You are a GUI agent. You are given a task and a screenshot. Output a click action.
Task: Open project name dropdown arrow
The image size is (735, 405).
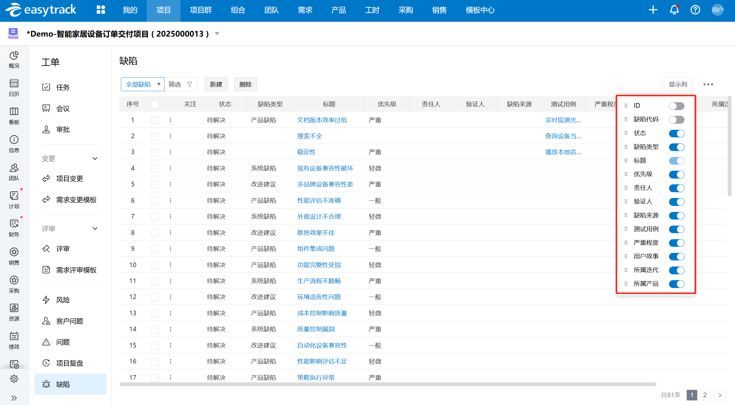pos(217,34)
